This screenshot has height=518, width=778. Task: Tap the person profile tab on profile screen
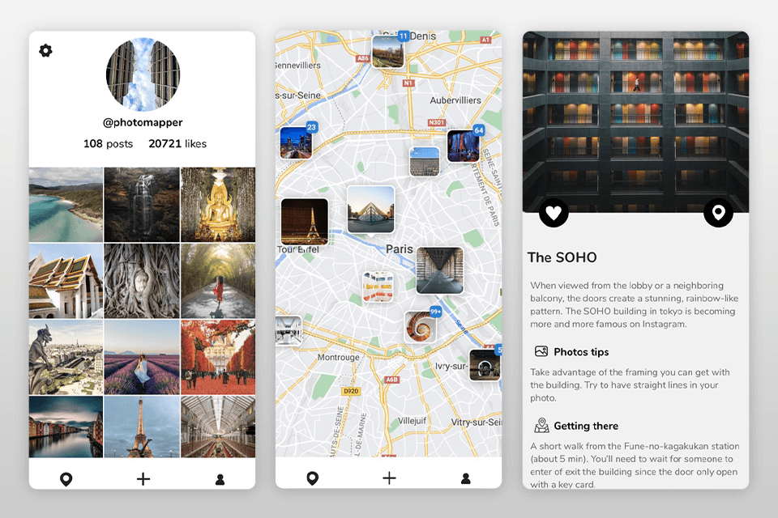coord(220,479)
